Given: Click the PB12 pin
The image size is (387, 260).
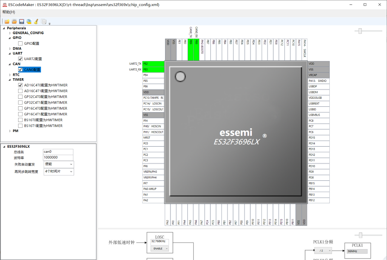Looking at the screenshot, I should [319, 200].
